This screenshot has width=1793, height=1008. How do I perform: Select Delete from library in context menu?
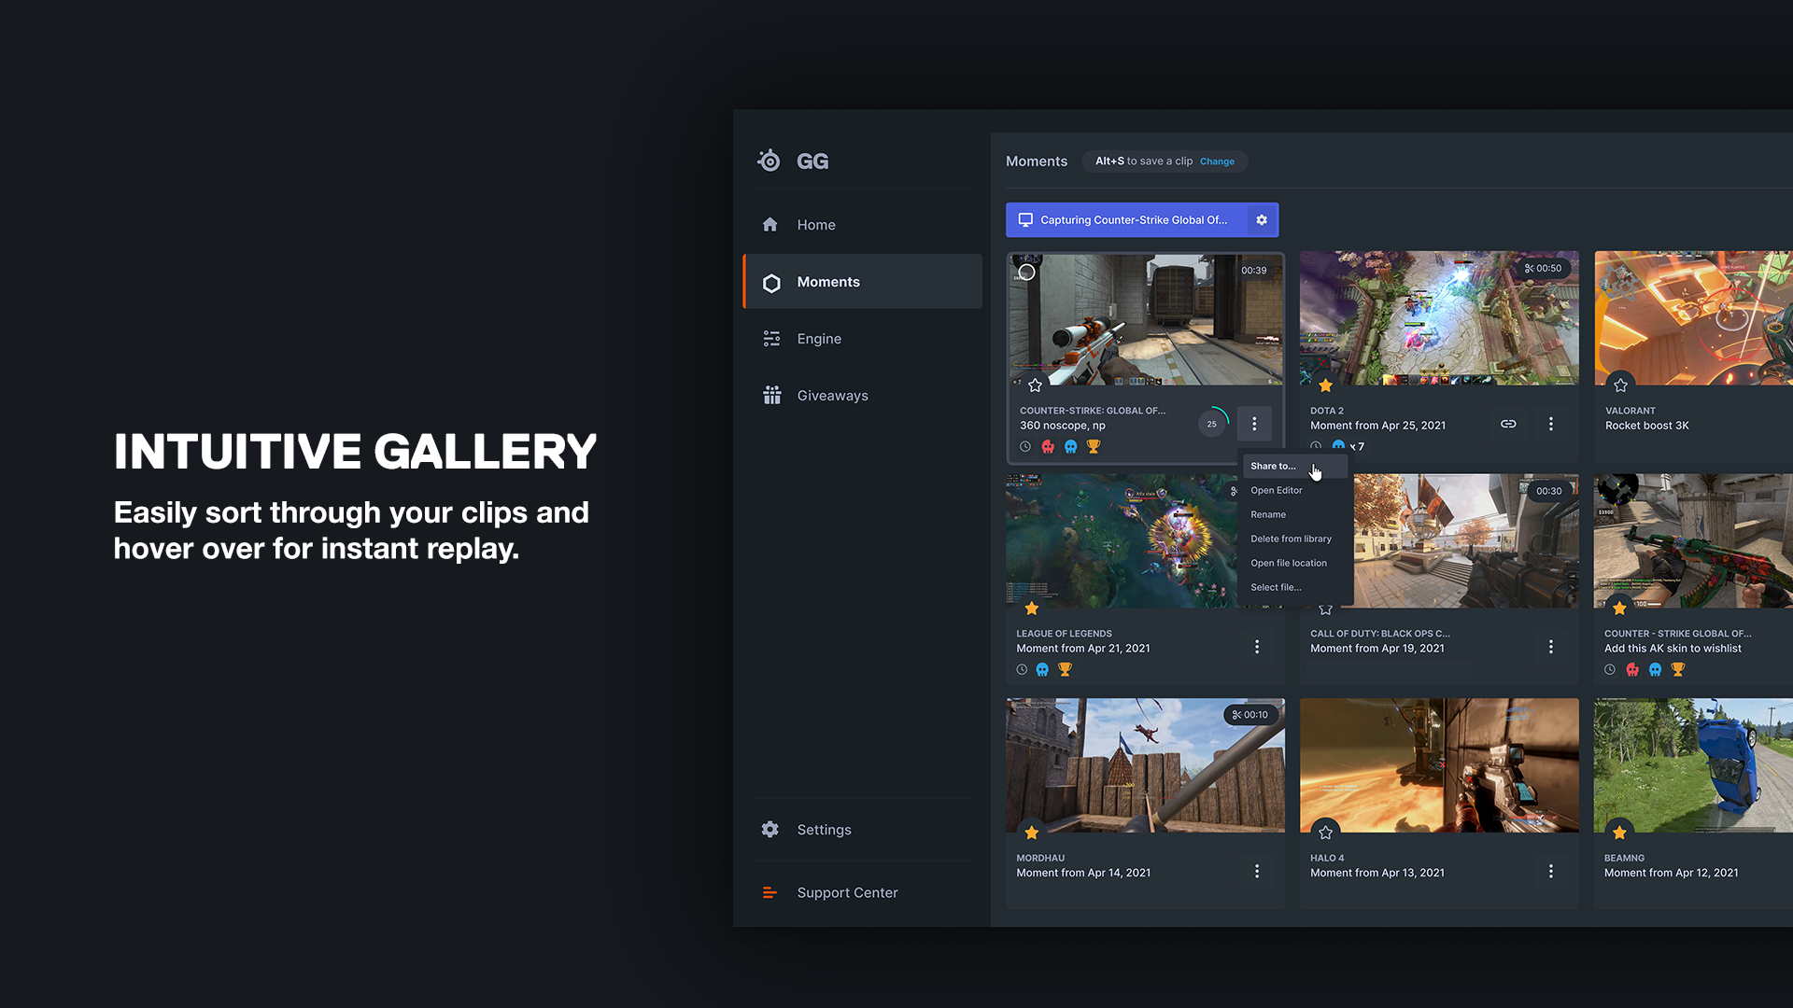click(1291, 538)
